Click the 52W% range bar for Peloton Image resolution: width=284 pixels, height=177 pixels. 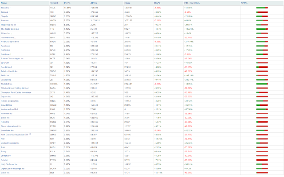pos(262,160)
